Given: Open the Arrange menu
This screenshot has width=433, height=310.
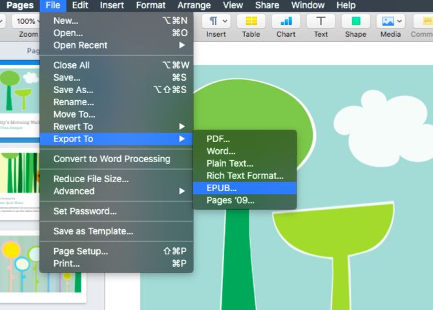Looking at the screenshot, I should click(194, 5).
